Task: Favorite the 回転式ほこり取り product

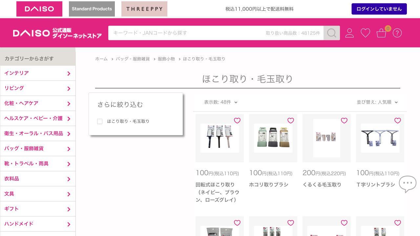Action: click(237, 121)
